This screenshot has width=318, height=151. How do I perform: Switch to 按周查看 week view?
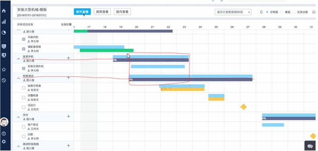tap(102, 12)
